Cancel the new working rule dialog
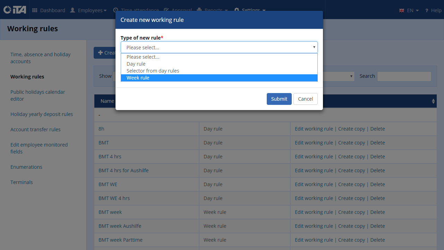Screen dimensions: 444x250 (x=306, y=99)
